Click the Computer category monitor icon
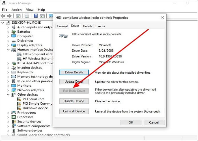 coord(14,36)
